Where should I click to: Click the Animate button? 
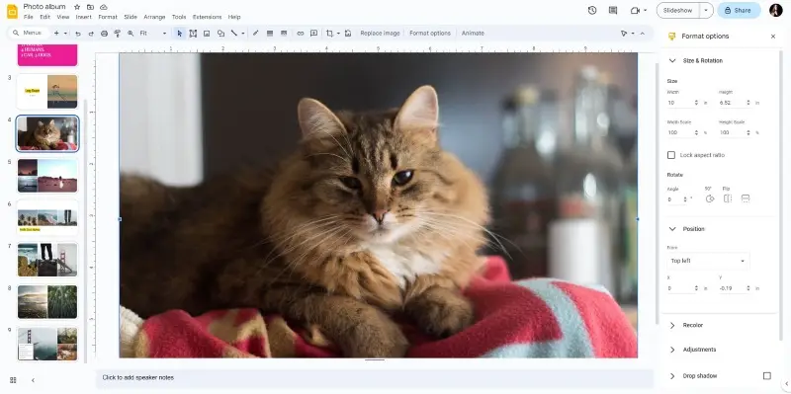click(x=473, y=34)
